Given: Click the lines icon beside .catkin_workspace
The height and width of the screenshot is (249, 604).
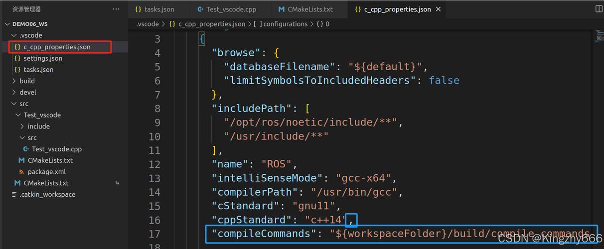Looking at the screenshot, I should point(14,195).
